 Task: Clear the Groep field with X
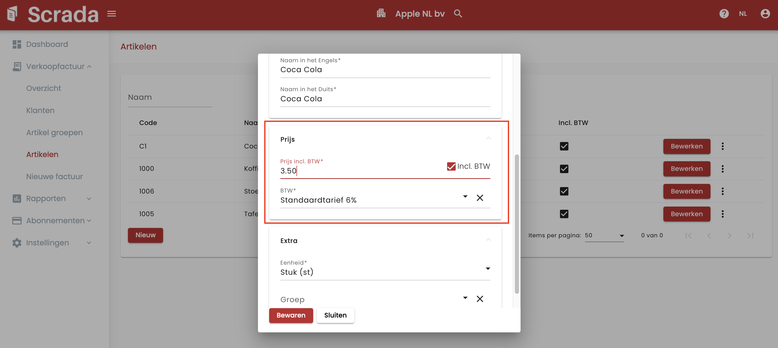click(x=480, y=299)
